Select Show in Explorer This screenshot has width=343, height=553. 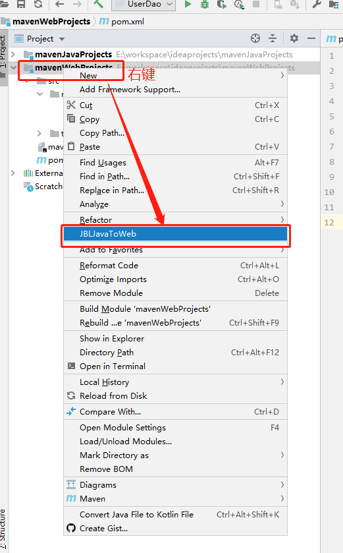pyautogui.click(x=175, y=339)
